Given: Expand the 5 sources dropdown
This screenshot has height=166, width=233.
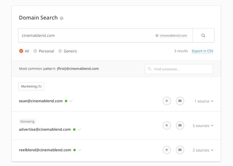Looking at the screenshot, I should (203, 126).
